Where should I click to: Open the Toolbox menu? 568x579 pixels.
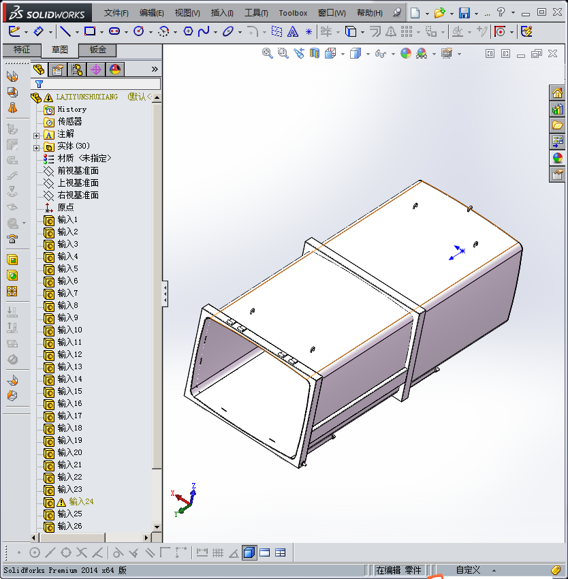(x=293, y=13)
